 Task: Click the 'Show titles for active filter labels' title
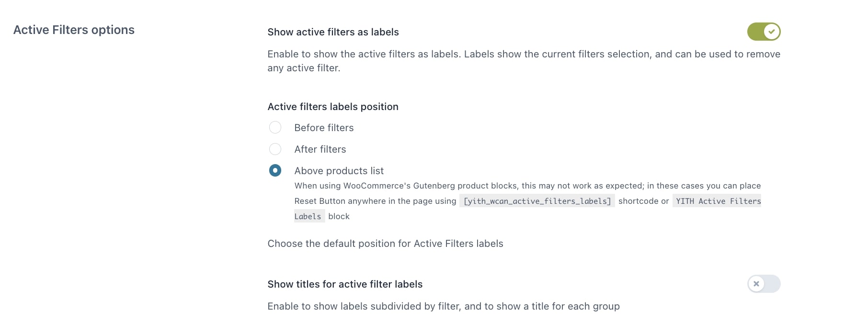point(345,284)
